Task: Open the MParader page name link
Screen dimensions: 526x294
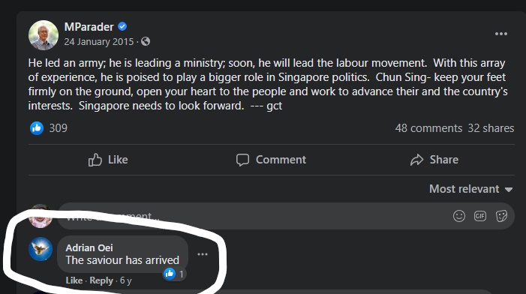Action: pyautogui.click(x=89, y=27)
